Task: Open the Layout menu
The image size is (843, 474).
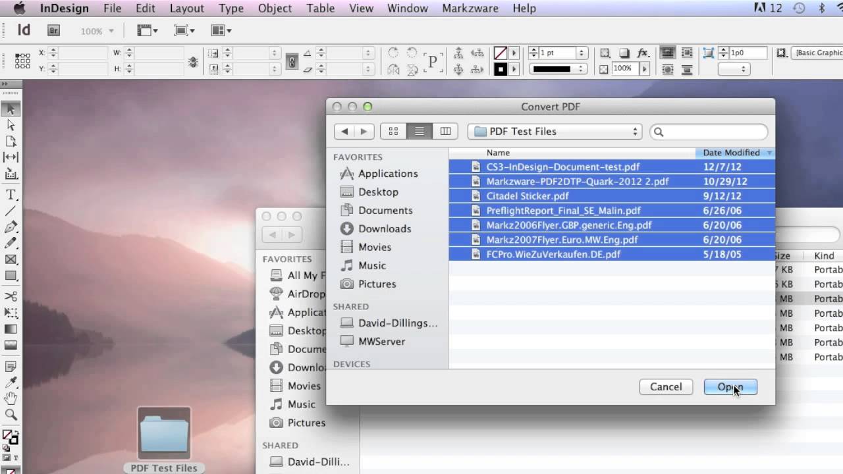Action: (x=186, y=9)
